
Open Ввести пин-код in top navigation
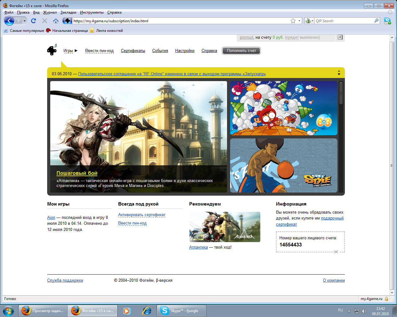click(100, 51)
